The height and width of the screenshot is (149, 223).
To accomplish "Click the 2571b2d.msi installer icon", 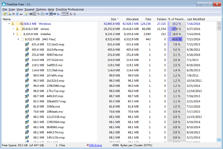I will click(27, 60).
